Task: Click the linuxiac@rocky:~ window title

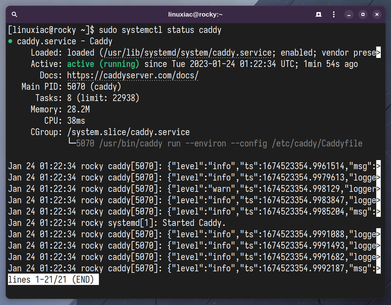Action: [195, 14]
